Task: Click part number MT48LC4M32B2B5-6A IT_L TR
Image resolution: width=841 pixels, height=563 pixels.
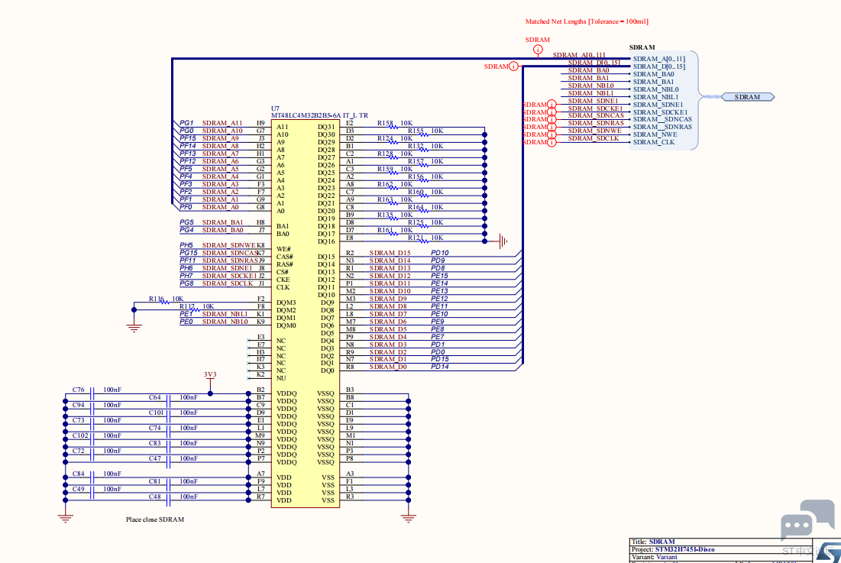Action: (319, 115)
